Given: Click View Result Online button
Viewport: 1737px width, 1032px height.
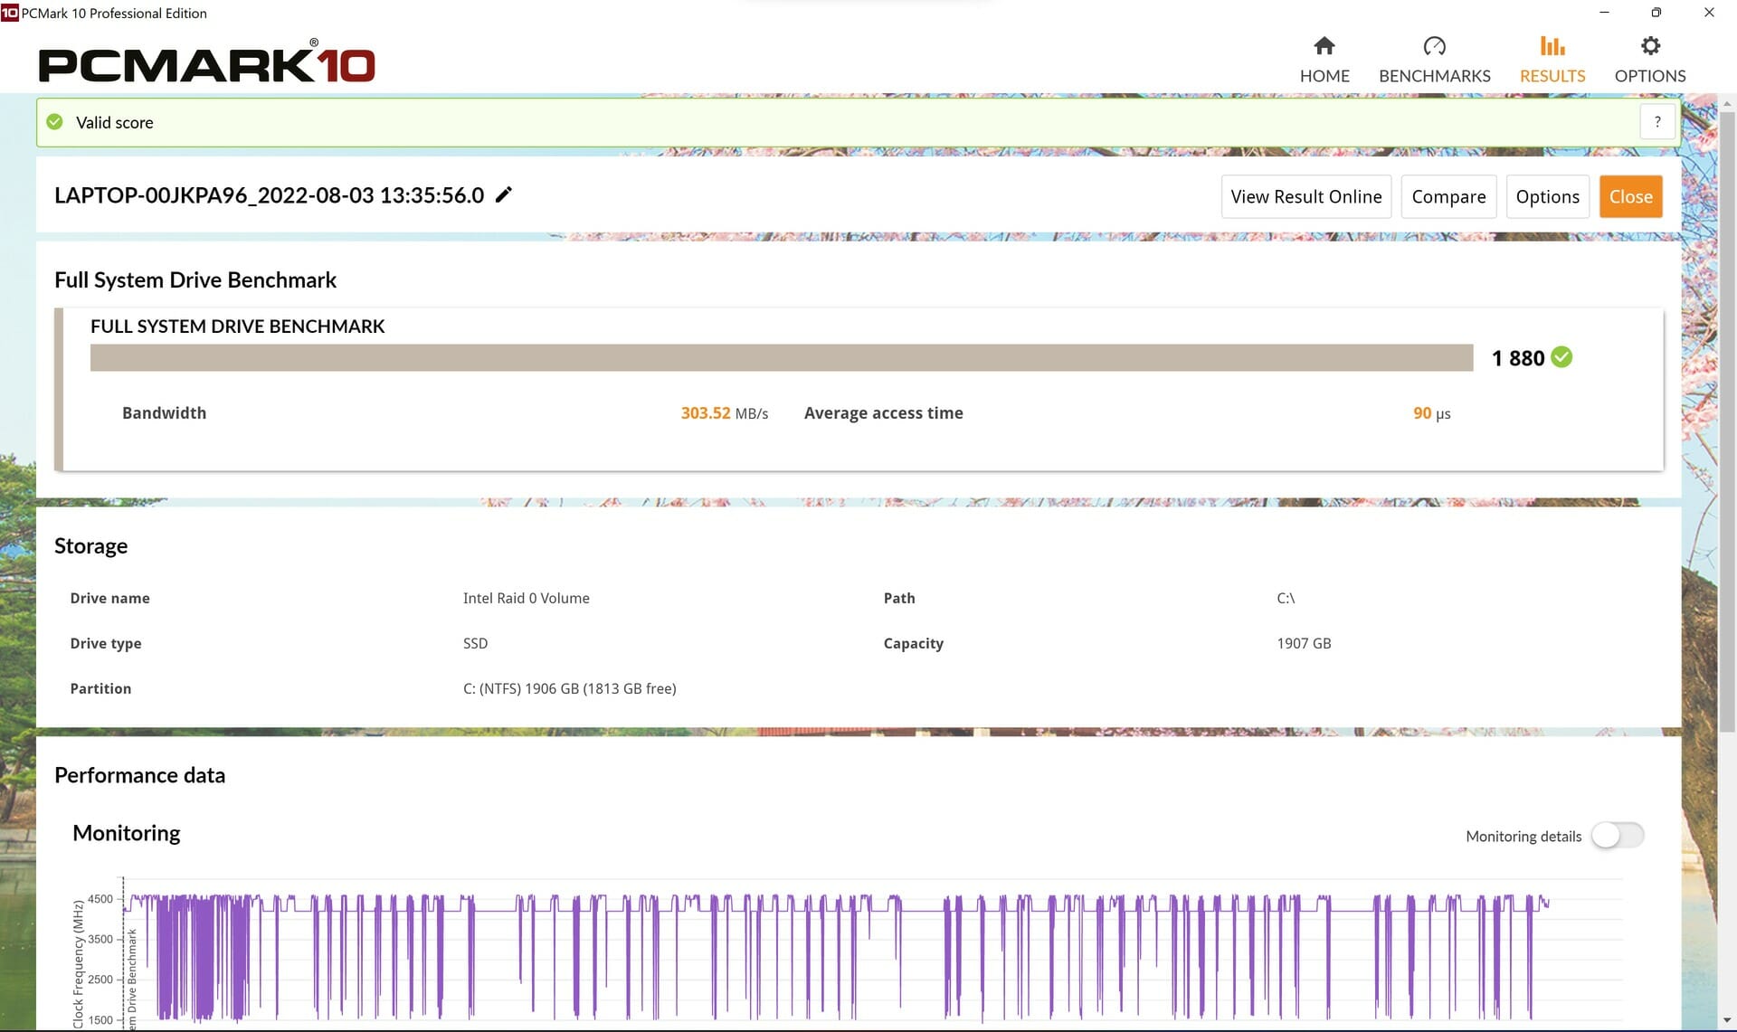Looking at the screenshot, I should (1305, 196).
